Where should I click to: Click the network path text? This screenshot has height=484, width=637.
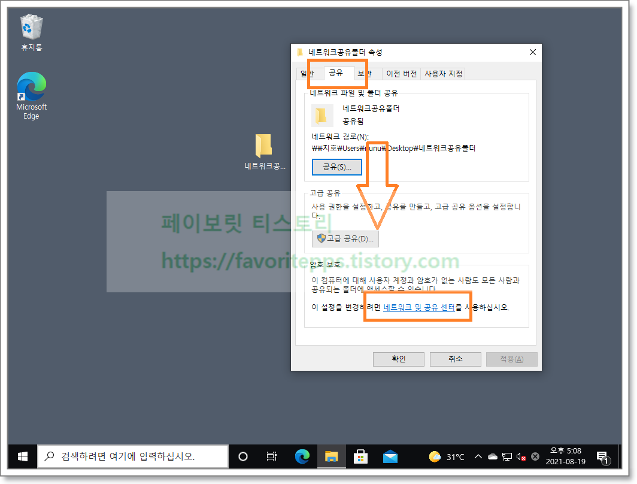coord(393,149)
